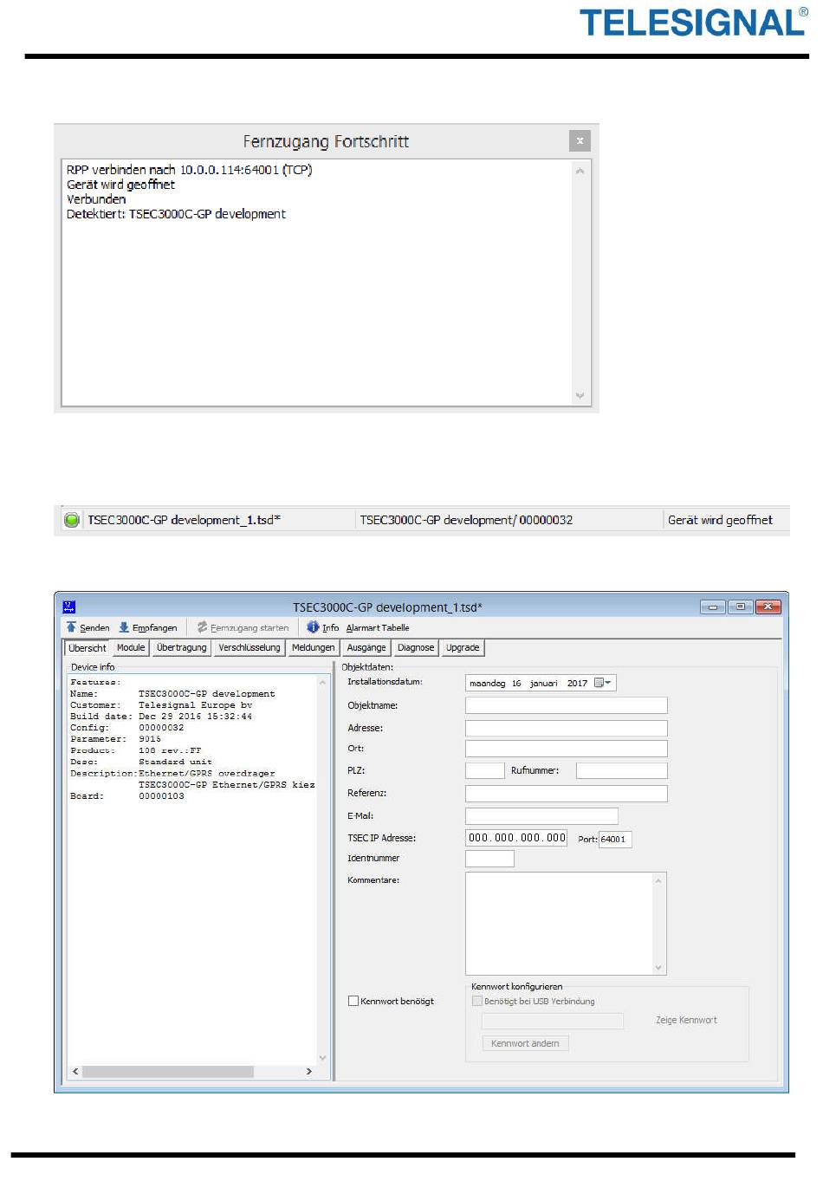The width and height of the screenshot is (823, 1194).
Task: Enable the Kennwort benötigt checkbox
Action: (353, 1001)
